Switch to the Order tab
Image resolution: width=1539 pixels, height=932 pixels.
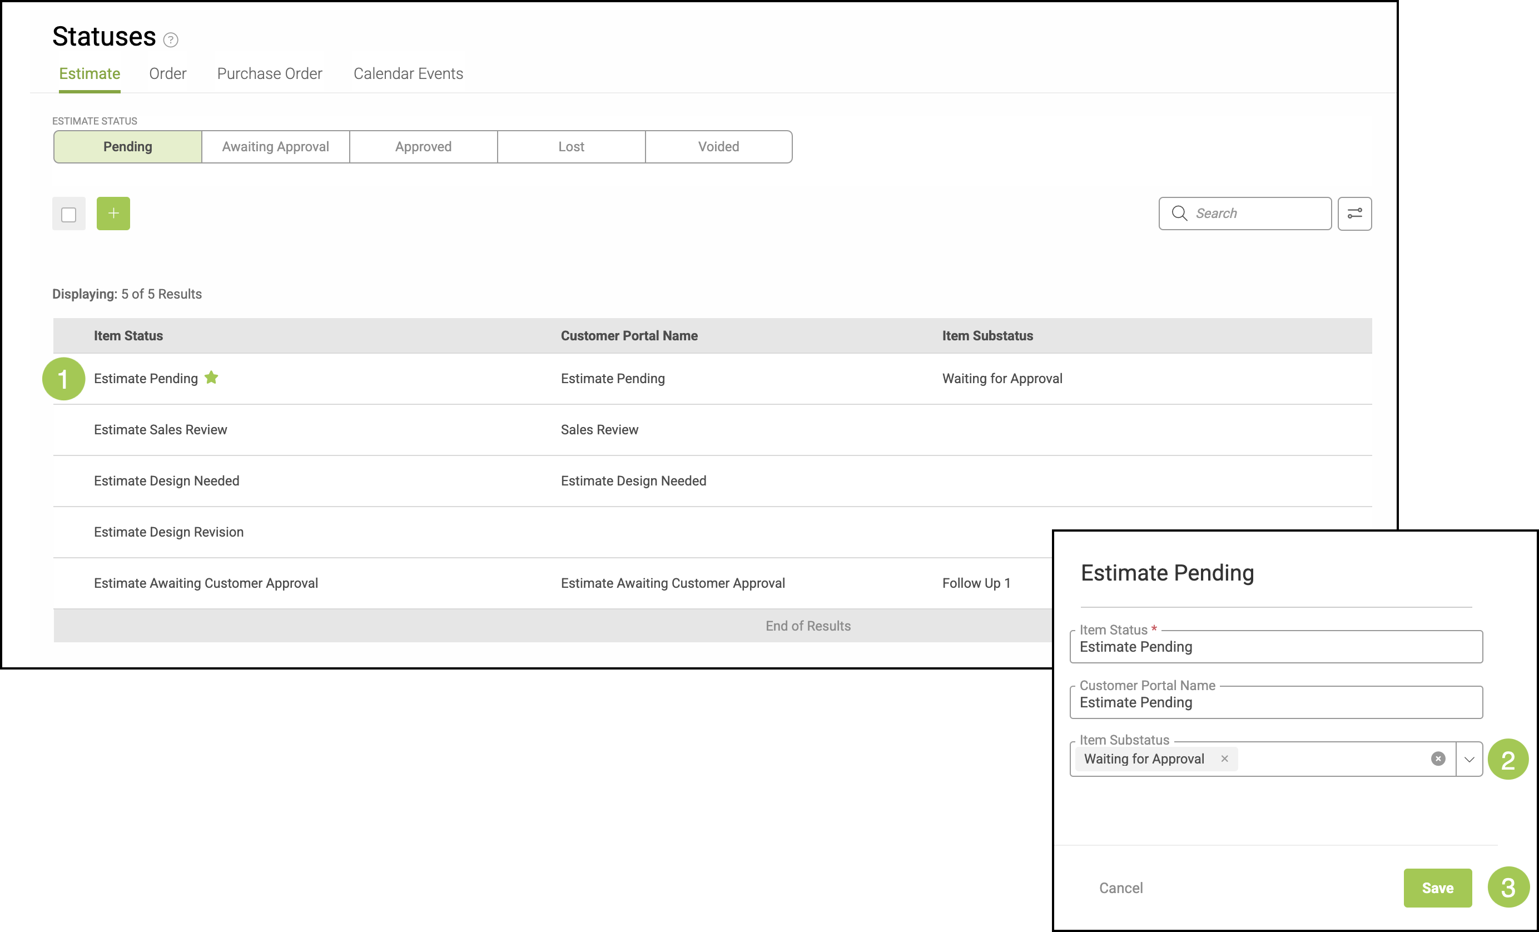(167, 74)
